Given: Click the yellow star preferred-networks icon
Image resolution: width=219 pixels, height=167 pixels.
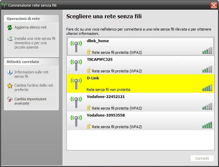Looking at the screenshot, I should 10,86.
